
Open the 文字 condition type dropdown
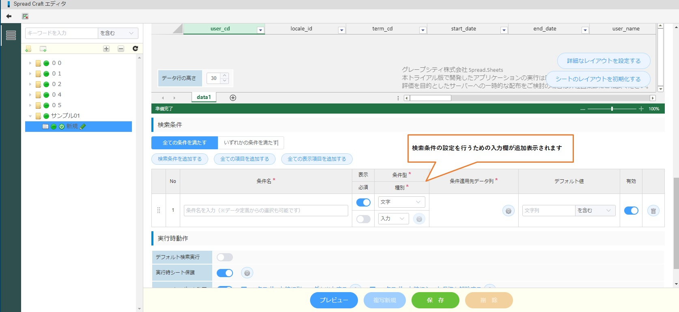(401, 202)
